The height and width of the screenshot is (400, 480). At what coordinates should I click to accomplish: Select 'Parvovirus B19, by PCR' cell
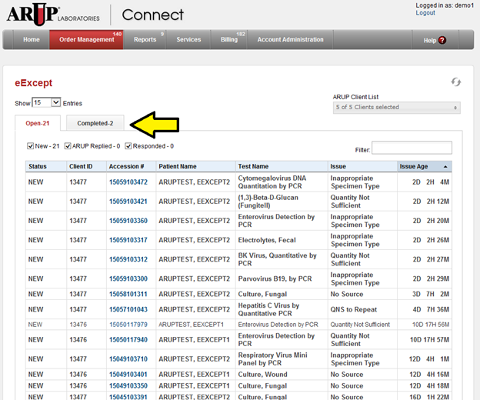[282, 278]
